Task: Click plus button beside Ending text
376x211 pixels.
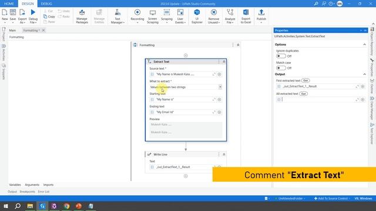Action: click(x=219, y=112)
